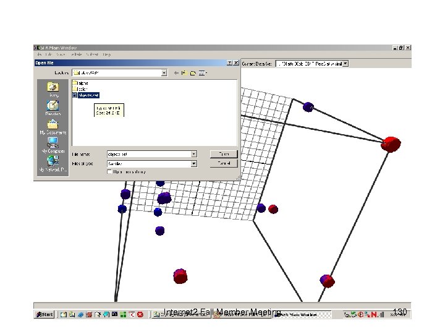Click the Cancel button in dialog
This screenshot has width=445, height=334.
tap(224, 163)
